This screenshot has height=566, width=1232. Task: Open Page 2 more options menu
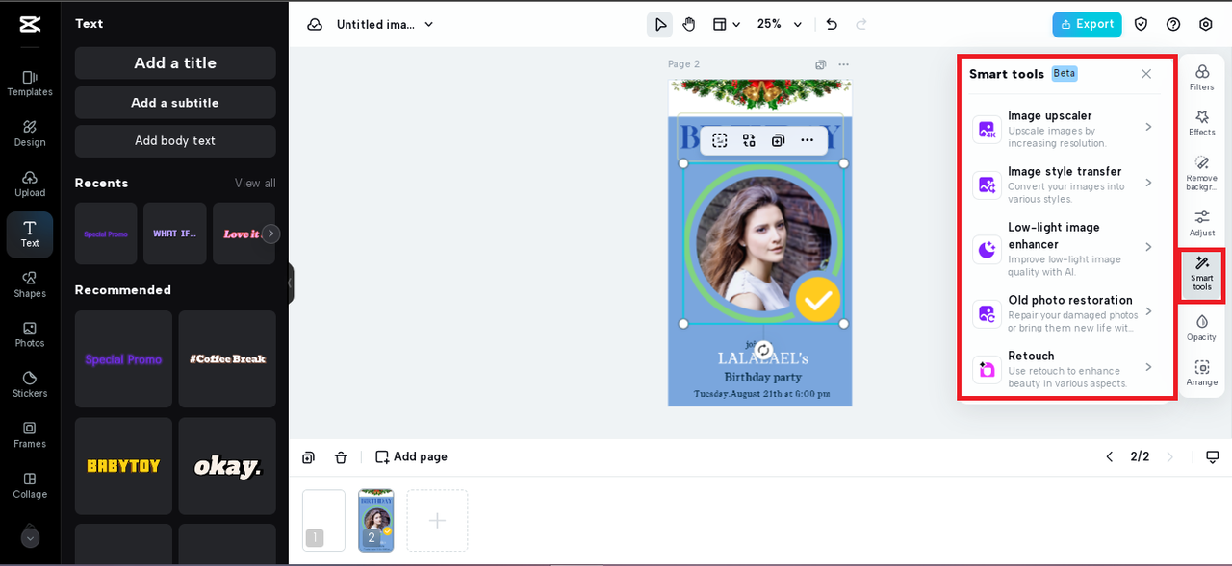click(x=843, y=64)
